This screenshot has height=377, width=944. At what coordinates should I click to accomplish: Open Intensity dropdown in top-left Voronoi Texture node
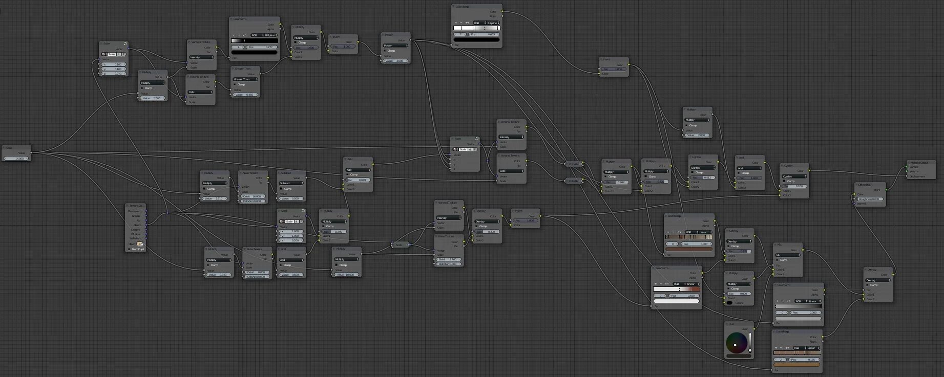click(201, 57)
